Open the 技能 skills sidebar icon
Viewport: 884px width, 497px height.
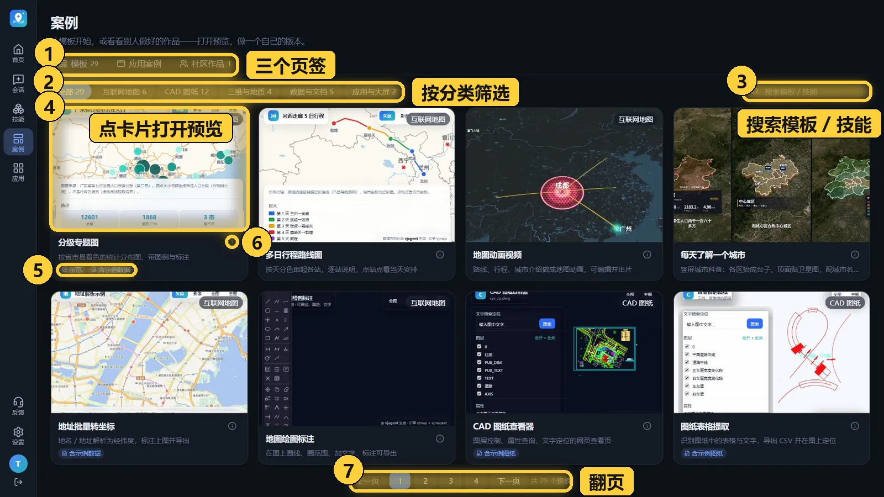coord(18,113)
